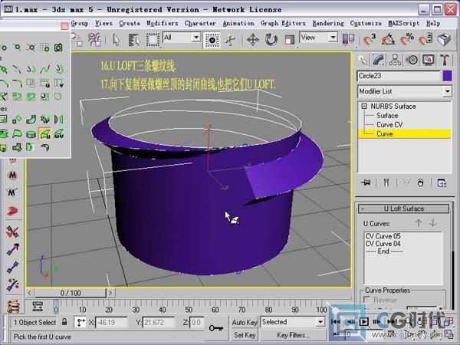Image resolution: width=460 pixels, height=345 pixels.
Task: Open the Views menu
Action: click(103, 23)
